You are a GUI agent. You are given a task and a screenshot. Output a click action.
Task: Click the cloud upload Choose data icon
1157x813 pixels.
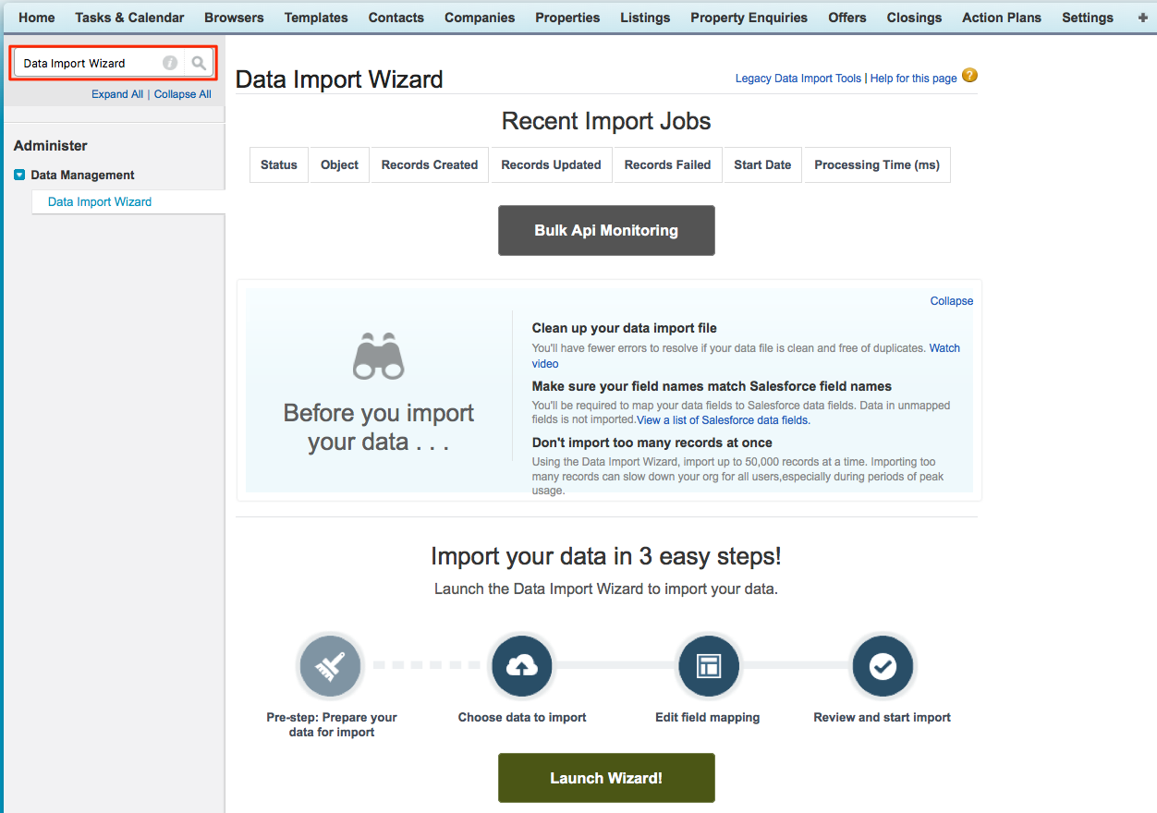(x=522, y=665)
